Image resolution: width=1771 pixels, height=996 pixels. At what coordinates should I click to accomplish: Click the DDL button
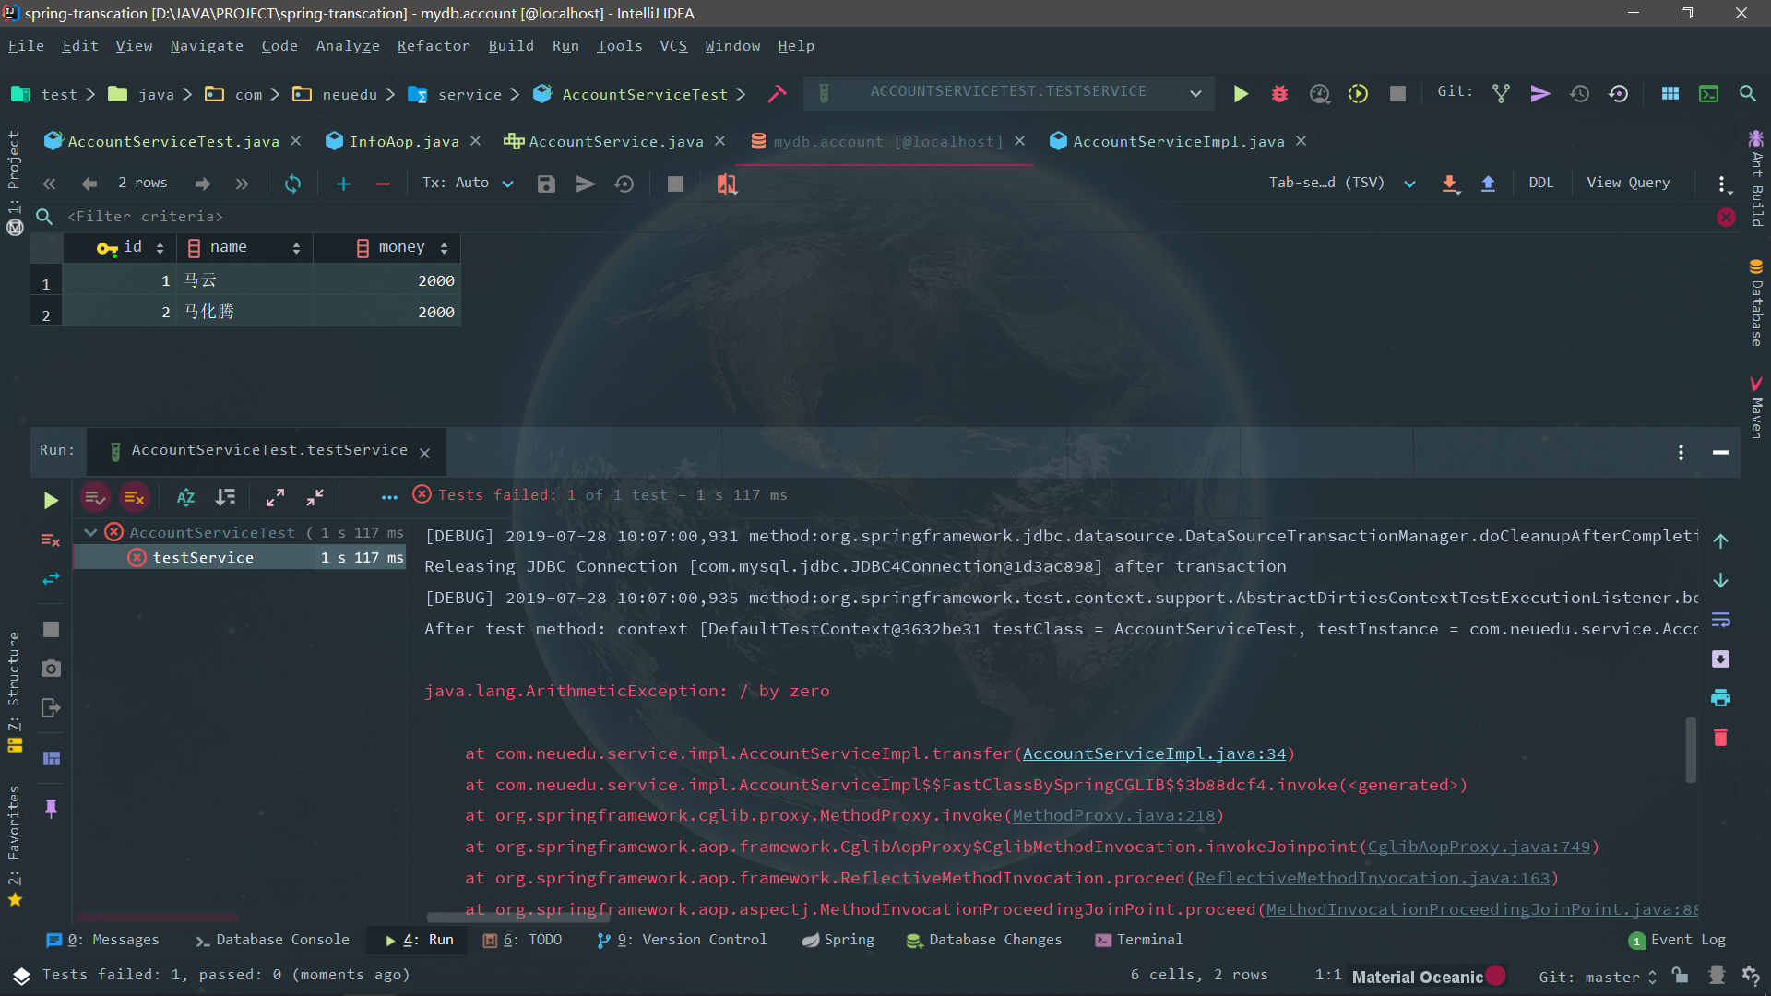tap(1540, 183)
